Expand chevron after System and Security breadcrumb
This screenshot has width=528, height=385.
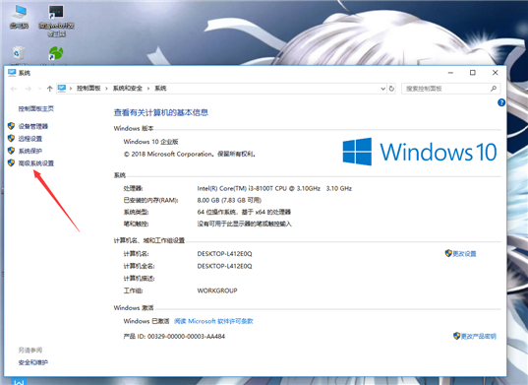[148, 89]
